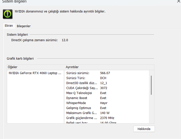The height and width of the screenshot is (139, 181).
Task: Click the 12_1 feature level value
Action: (x=103, y=83)
